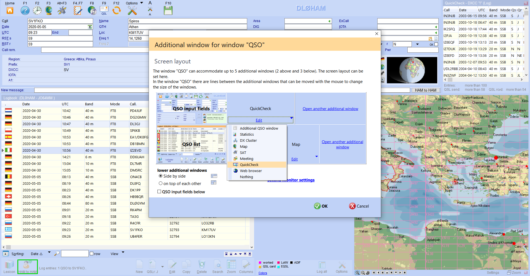Screen dimensions: 530x276
Task: Toggle the row checkbox in logbook
Action: tap(91, 254)
